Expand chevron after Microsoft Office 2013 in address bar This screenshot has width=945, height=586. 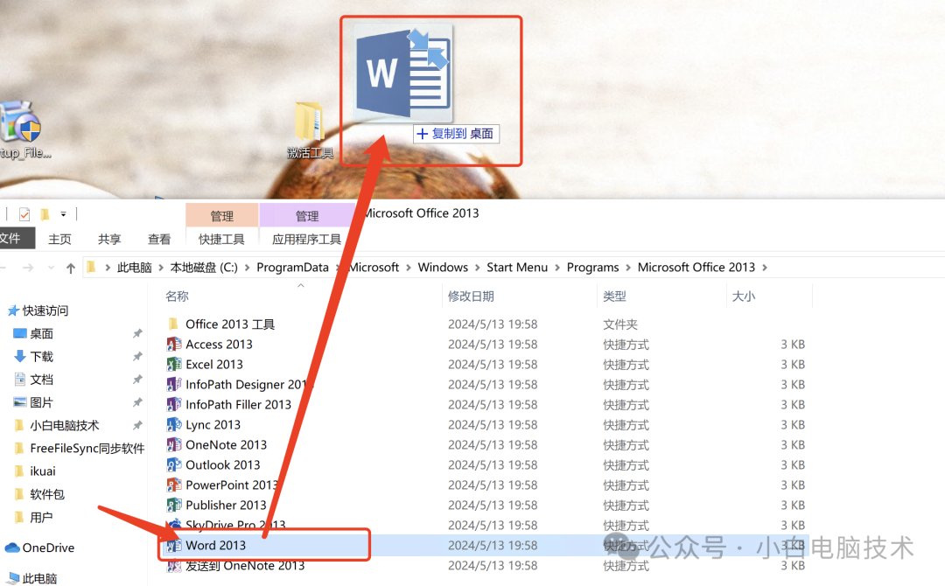pyautogui.click(x=765, y=268)
